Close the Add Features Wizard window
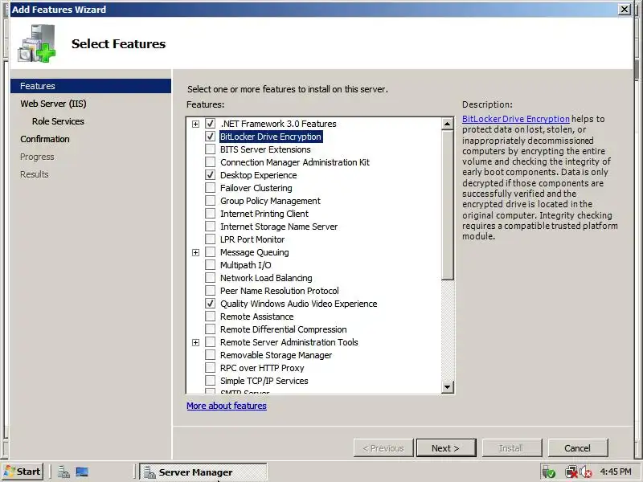The image size is (643, 482). point(625,9)
